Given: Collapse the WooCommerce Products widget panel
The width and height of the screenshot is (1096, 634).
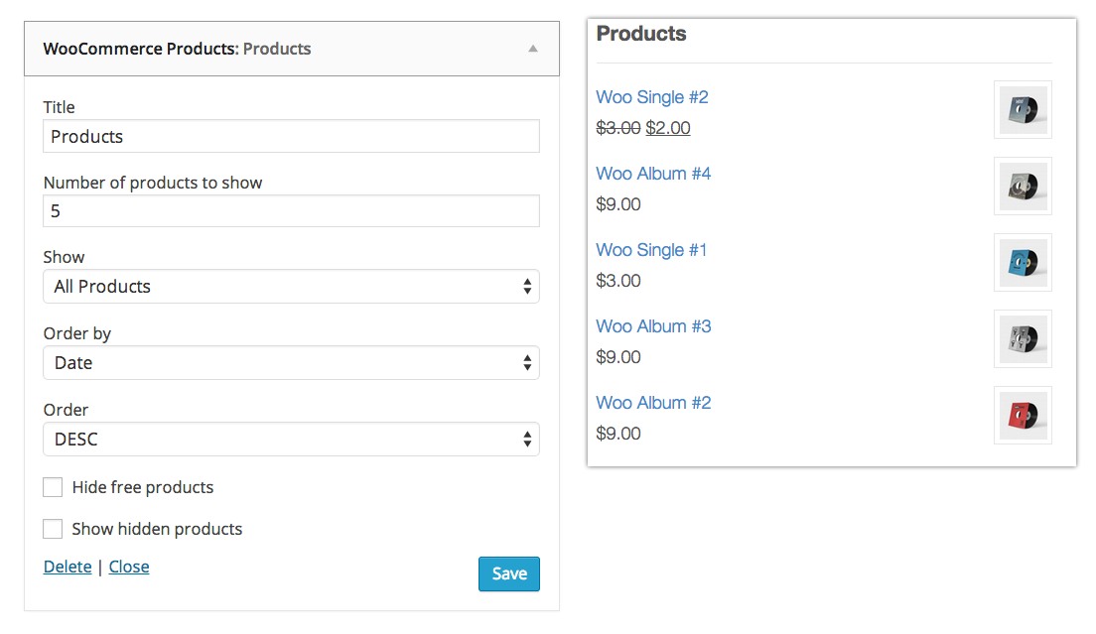Looking at the screenshot, I should tap(533, 49).
